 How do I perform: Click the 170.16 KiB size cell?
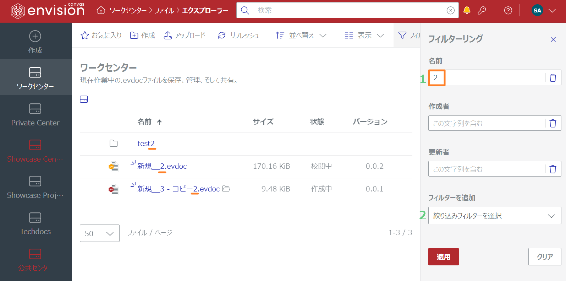click(x=271, y=166)
